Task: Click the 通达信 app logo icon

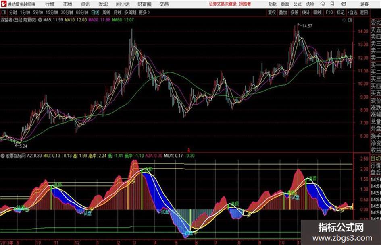Action: [3, 4]
